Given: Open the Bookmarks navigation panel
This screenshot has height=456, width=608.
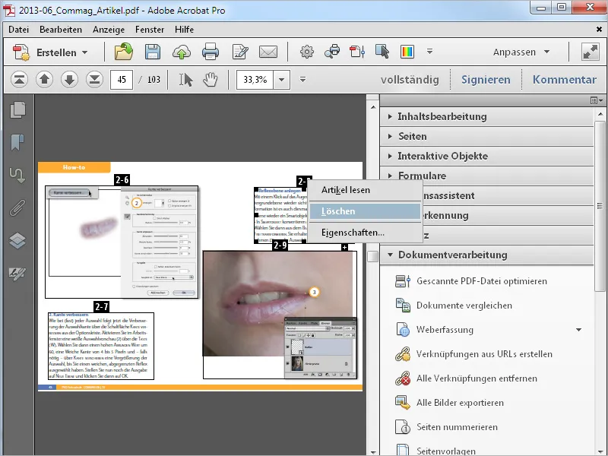Looking at the screenshot, I should tap(17, 143).
